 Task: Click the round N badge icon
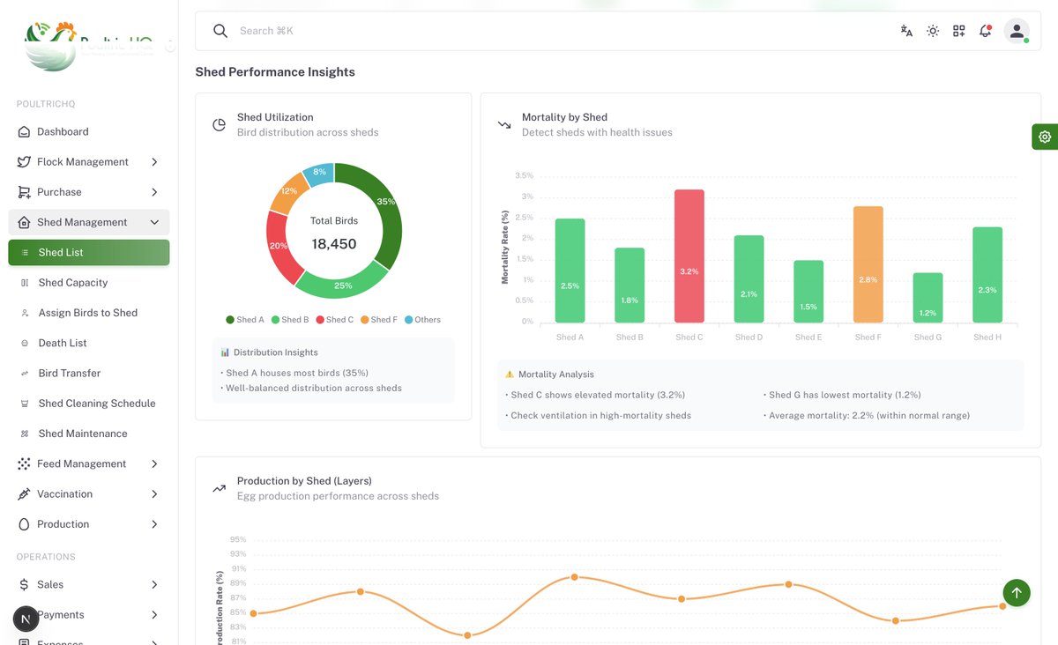(25, 619)
